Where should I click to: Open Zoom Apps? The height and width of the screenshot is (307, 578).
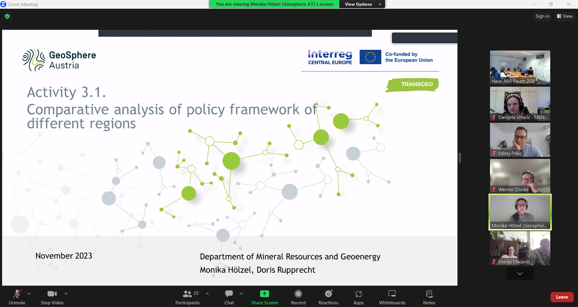pyautogui.click(x=359, y=297)
